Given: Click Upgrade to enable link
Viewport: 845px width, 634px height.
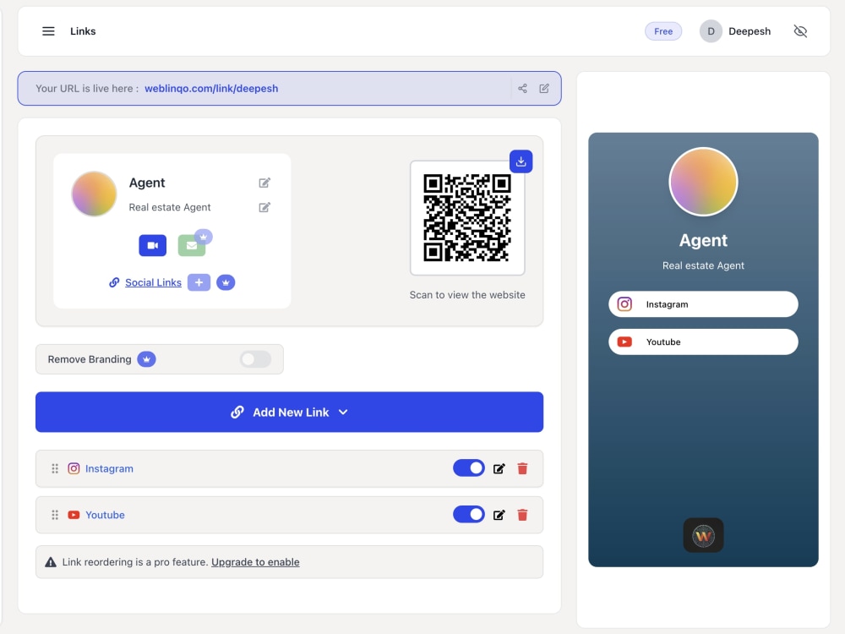Looking at the screenshot, I should pyautogui.click(x=255, y=562).
